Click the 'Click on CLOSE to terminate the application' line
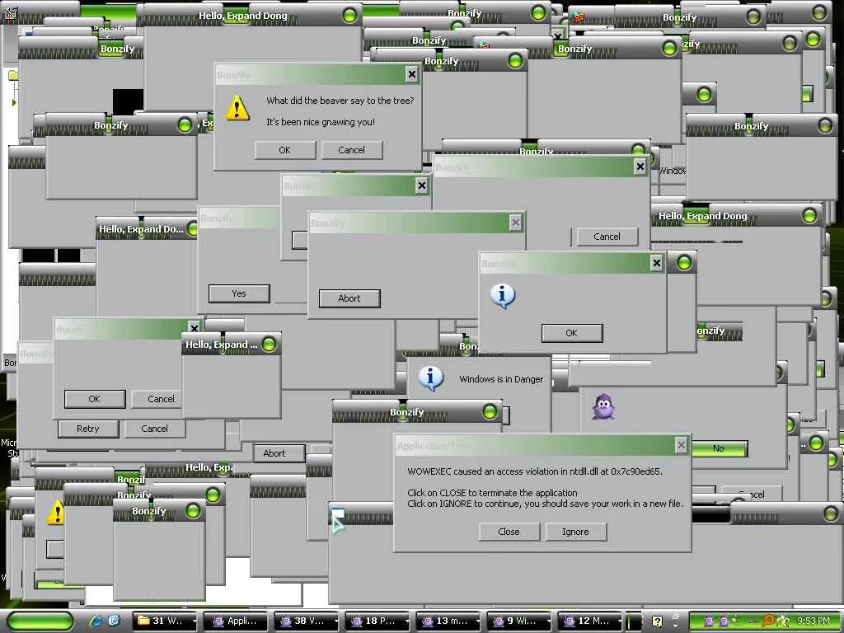Image resolution: width=844 pixels, height=633 pixels. [492, 493]
